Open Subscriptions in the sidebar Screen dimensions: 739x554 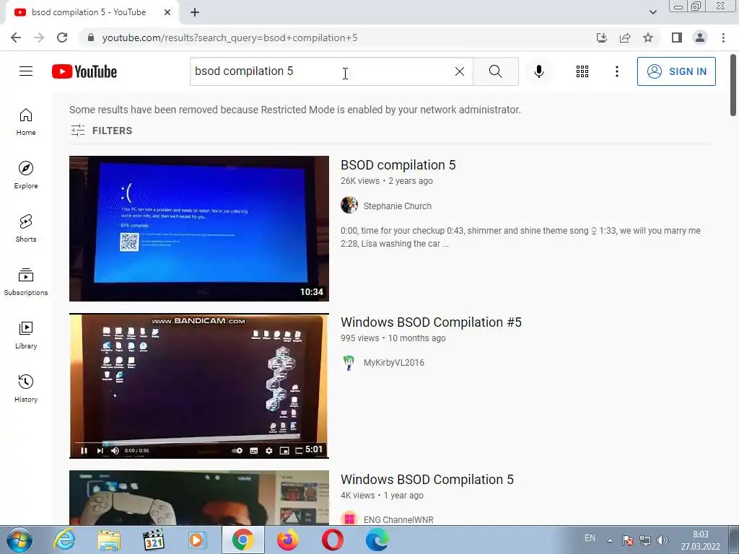26,282
